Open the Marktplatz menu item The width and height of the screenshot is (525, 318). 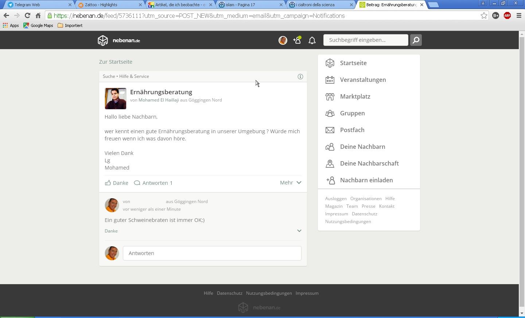[369, 96]
